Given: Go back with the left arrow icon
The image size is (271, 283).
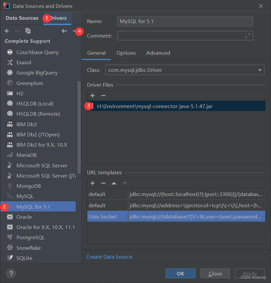Looking at the screenshot, I should 65,31.
